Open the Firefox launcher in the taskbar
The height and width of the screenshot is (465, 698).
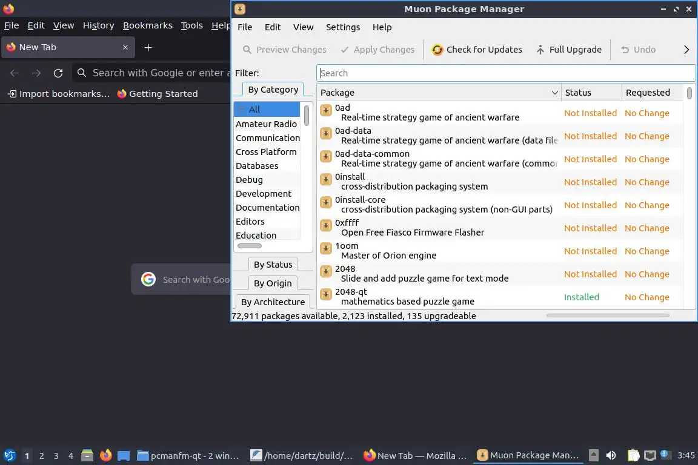(x=105, y=455)
